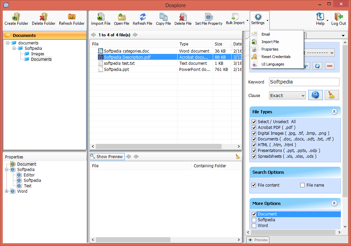Click the Set File Property icon
Image resolution: width=351 pixels, height=246 pixels.
209,17
